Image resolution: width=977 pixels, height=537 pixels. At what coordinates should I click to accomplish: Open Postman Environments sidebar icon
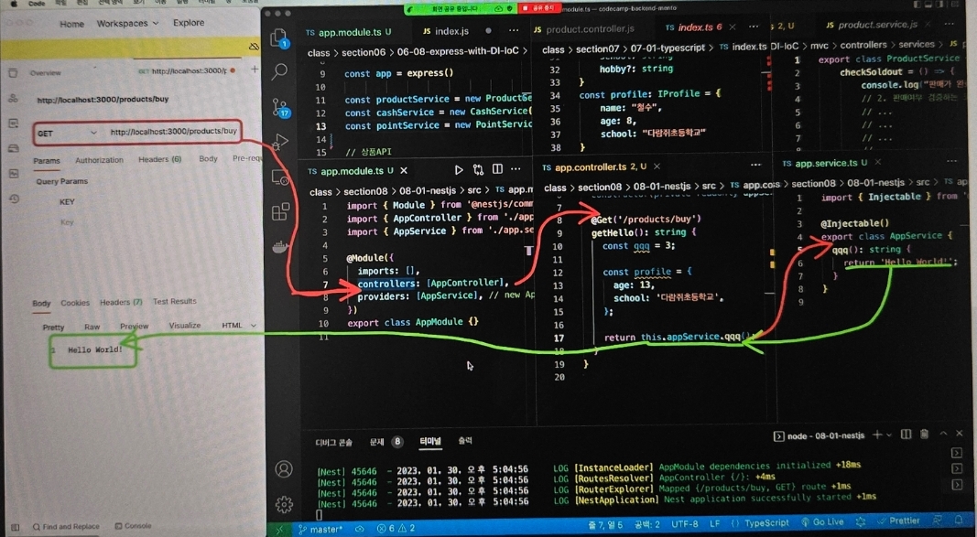click(13, 124)
